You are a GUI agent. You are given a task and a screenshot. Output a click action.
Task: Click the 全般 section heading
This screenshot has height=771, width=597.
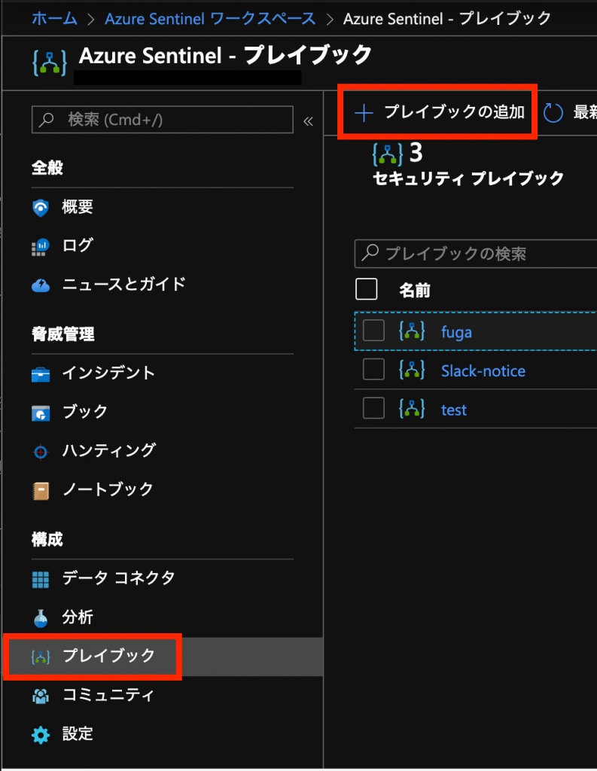coord(47,168)
